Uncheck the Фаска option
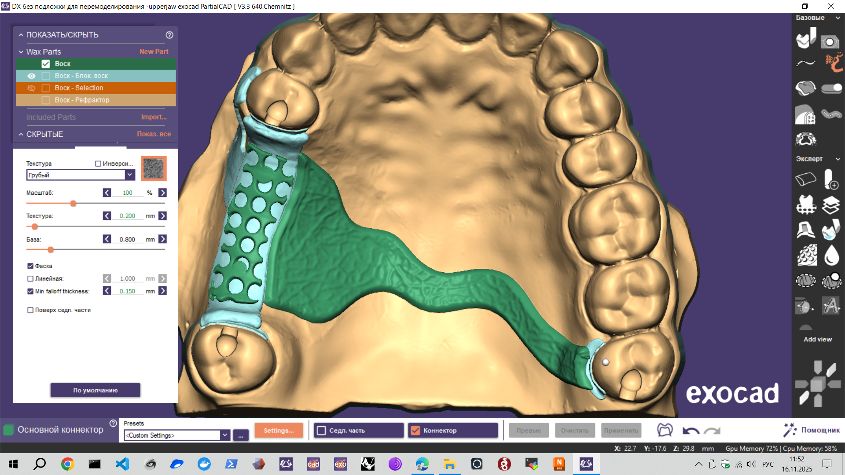Image resolution: width=845 pixels, height=475 pixels. [x=30, y=266]
